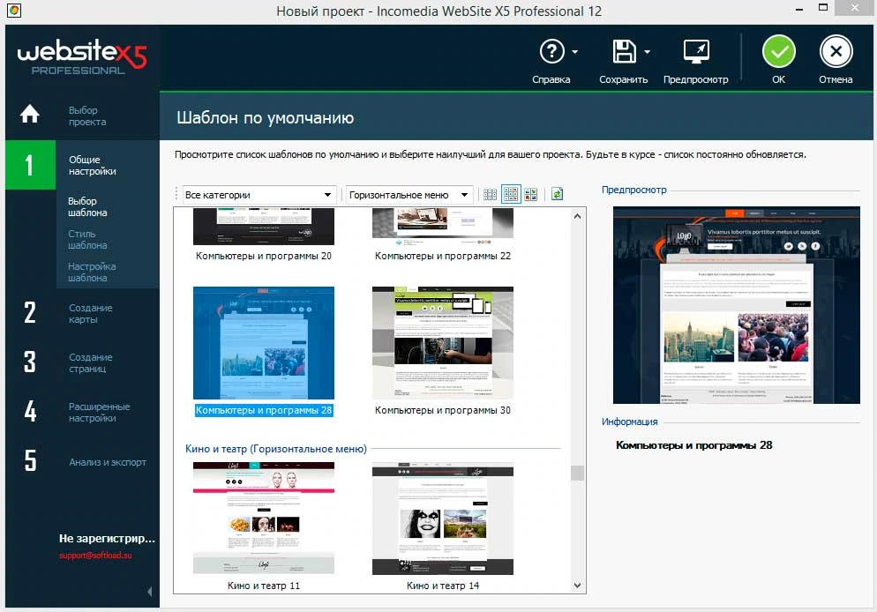This screenshot has width=877, height=612.
Task: Switch to small thumbnails view icon
Action: 490,195
